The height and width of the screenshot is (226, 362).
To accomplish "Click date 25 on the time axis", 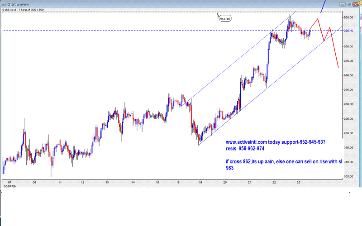I will (x=299, y=183).
